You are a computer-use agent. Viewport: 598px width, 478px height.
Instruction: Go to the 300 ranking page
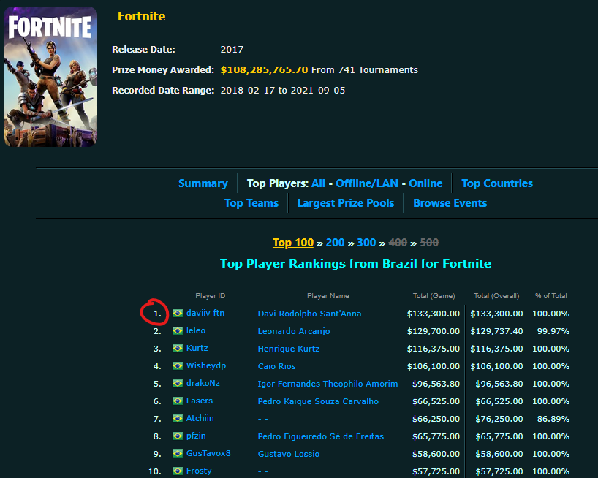(x=366, y=243)
